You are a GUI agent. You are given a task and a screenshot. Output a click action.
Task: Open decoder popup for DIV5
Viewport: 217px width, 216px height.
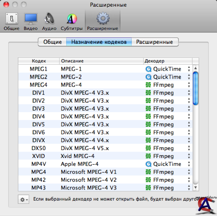168,124
